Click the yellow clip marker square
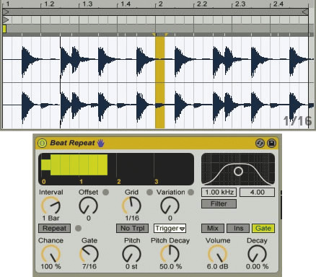The image size is (316, 277). pyautogui.click(x=4, y=29)
